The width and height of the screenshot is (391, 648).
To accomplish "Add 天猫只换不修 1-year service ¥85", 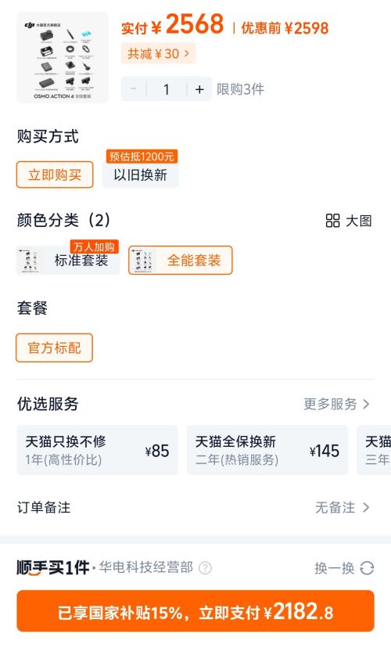I will 98,450.
